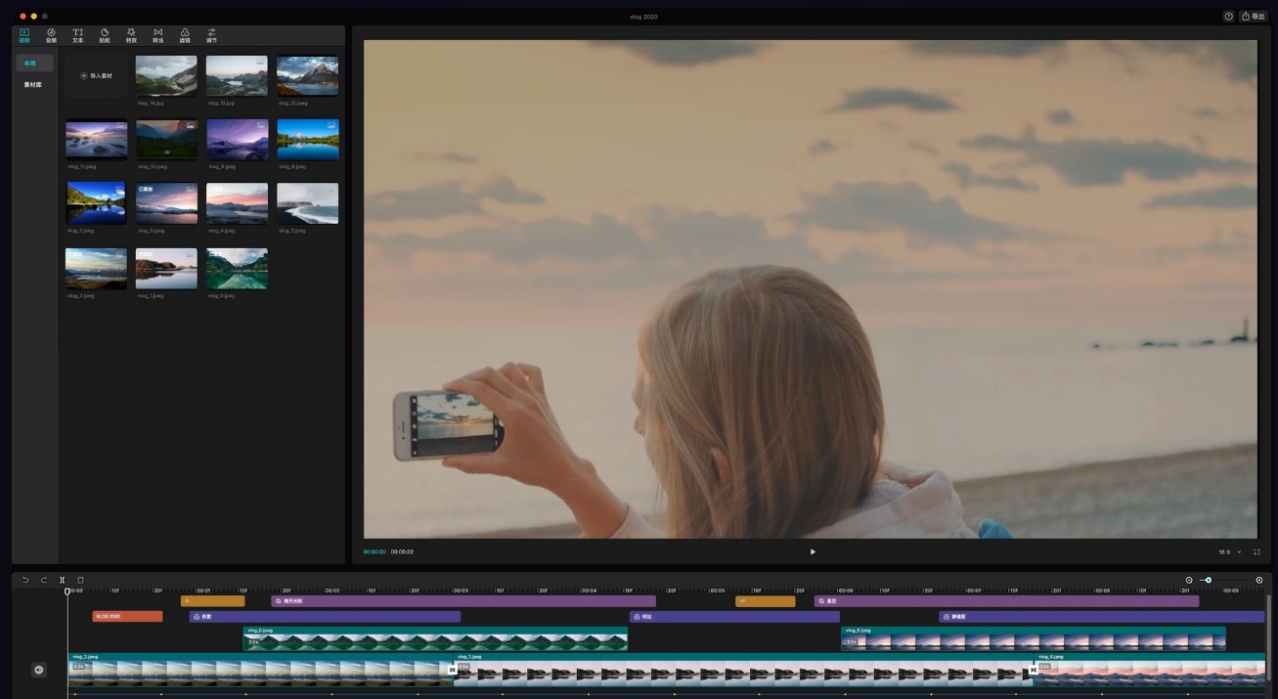This screenshot has width=1278, height=699.
Task: Open the 转场 (Transitions) panel
Action: click(x=157, y=34)
